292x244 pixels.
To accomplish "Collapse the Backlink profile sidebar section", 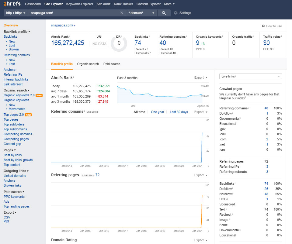I will [x=17, y=32].
